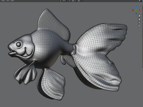143x107 pixels.
Task: Click the bright red X axis gizmo handle
Action: click(140, 10)
